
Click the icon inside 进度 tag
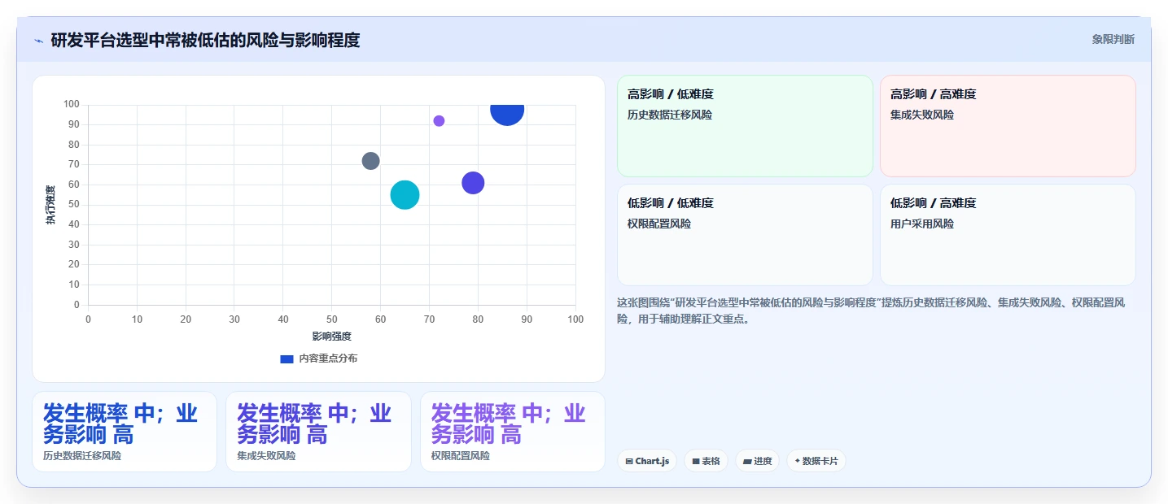click(747, 462)
